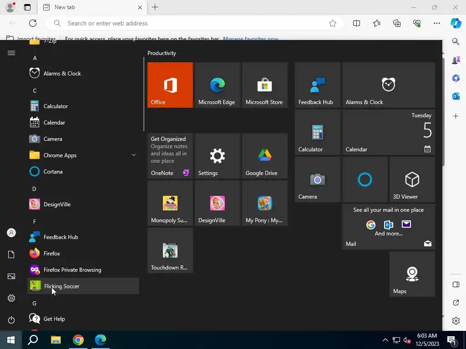Screen dimensions: 466x349
Task: Open the Calculator tile
Action: click(x=317, y=132)
